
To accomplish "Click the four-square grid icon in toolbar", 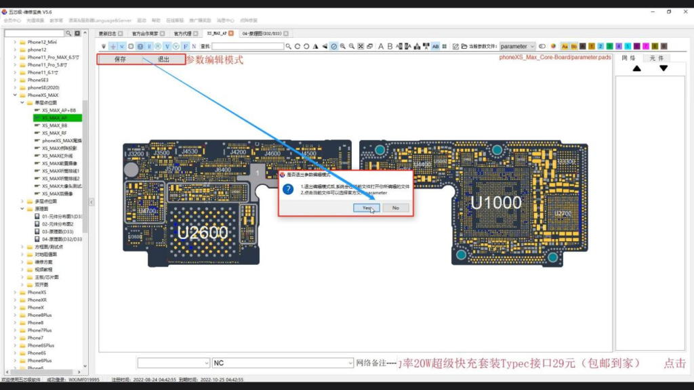I will pos(445,47).
